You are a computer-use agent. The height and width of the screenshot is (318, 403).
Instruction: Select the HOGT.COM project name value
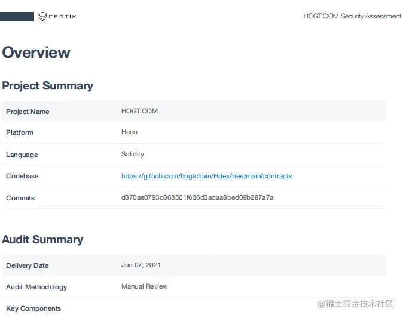tap(139, 111)
